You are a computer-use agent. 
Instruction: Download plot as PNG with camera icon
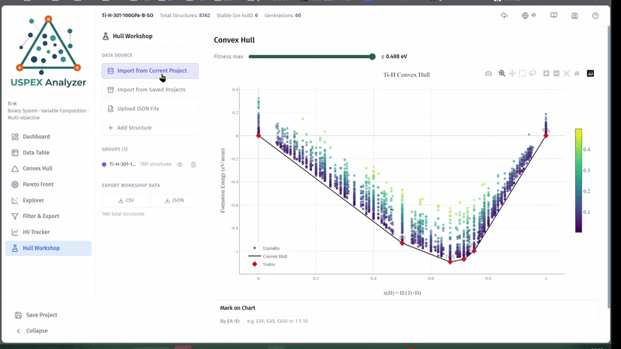[488, 74]
